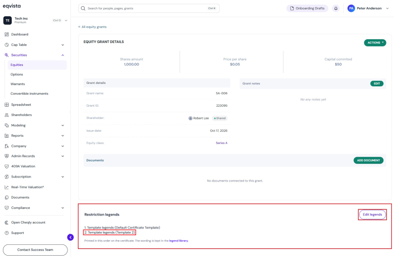Click the Onboarding Drafts label
Viewport: 394px width, 259px height.
tap(310, 8)
